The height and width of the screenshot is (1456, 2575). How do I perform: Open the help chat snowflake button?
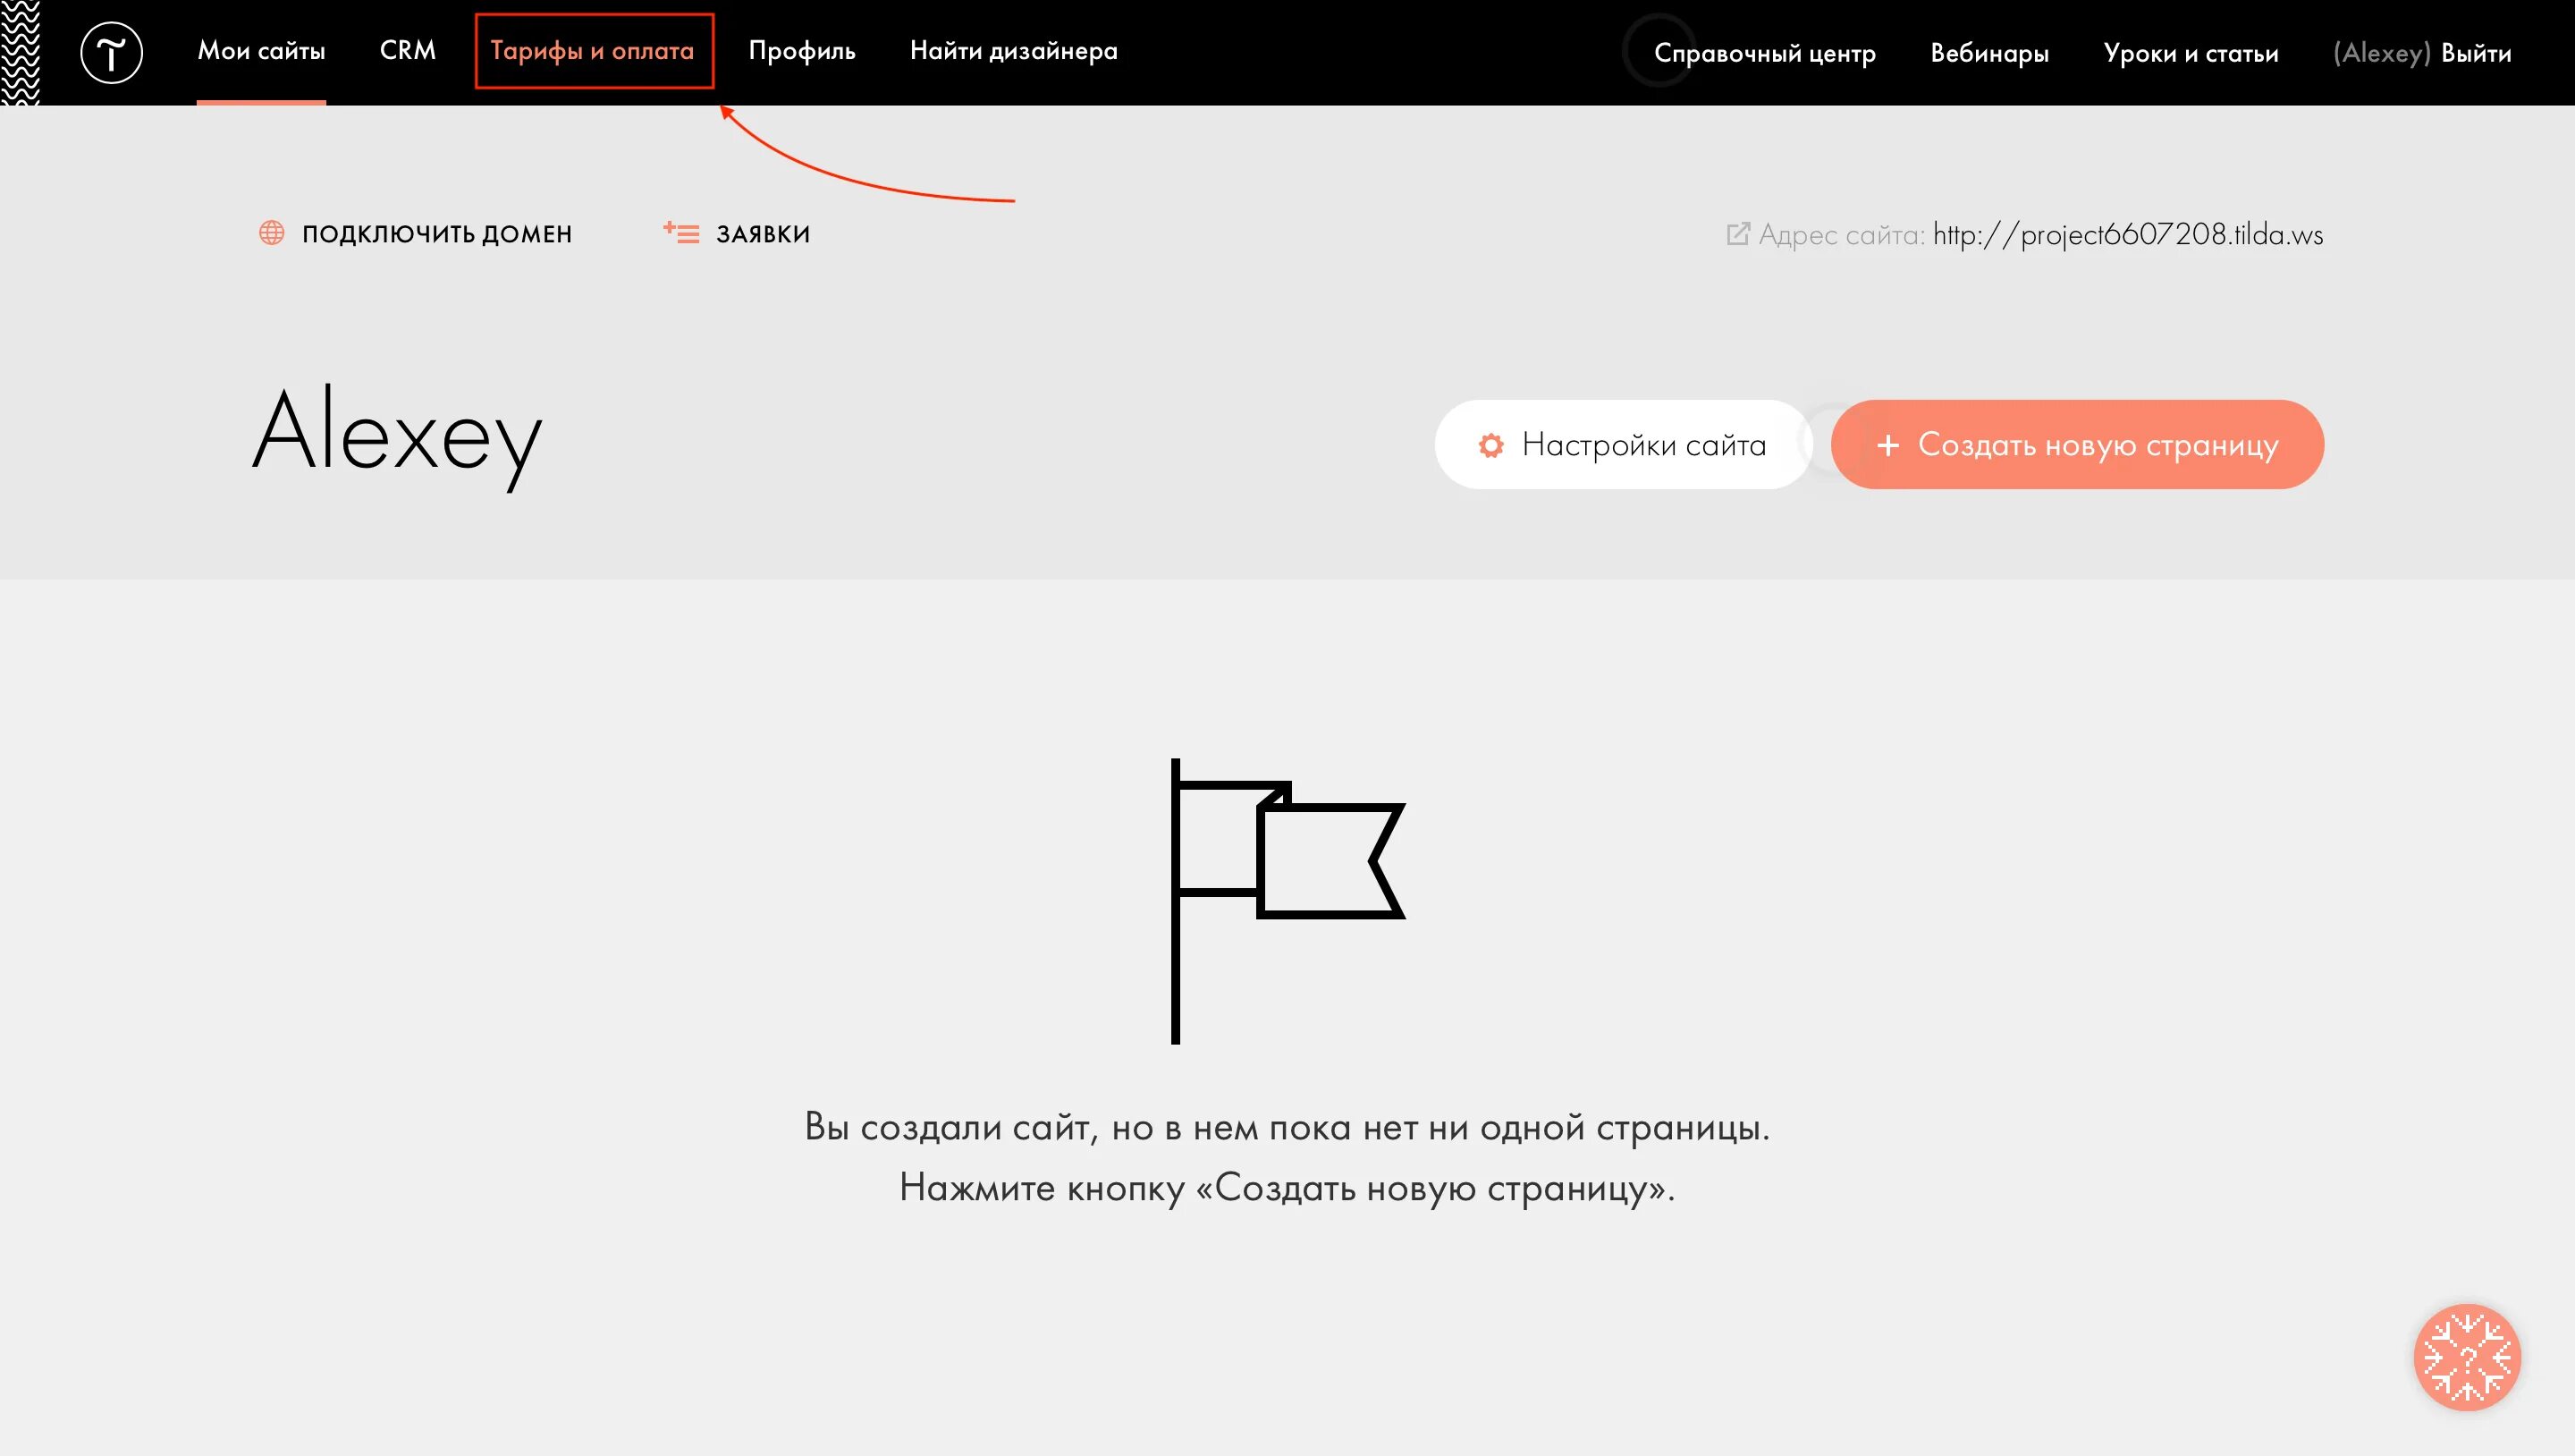2466,1356
